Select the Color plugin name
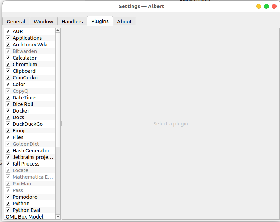The height and width of the screenshot is (222, 280). tap(19, 84)
